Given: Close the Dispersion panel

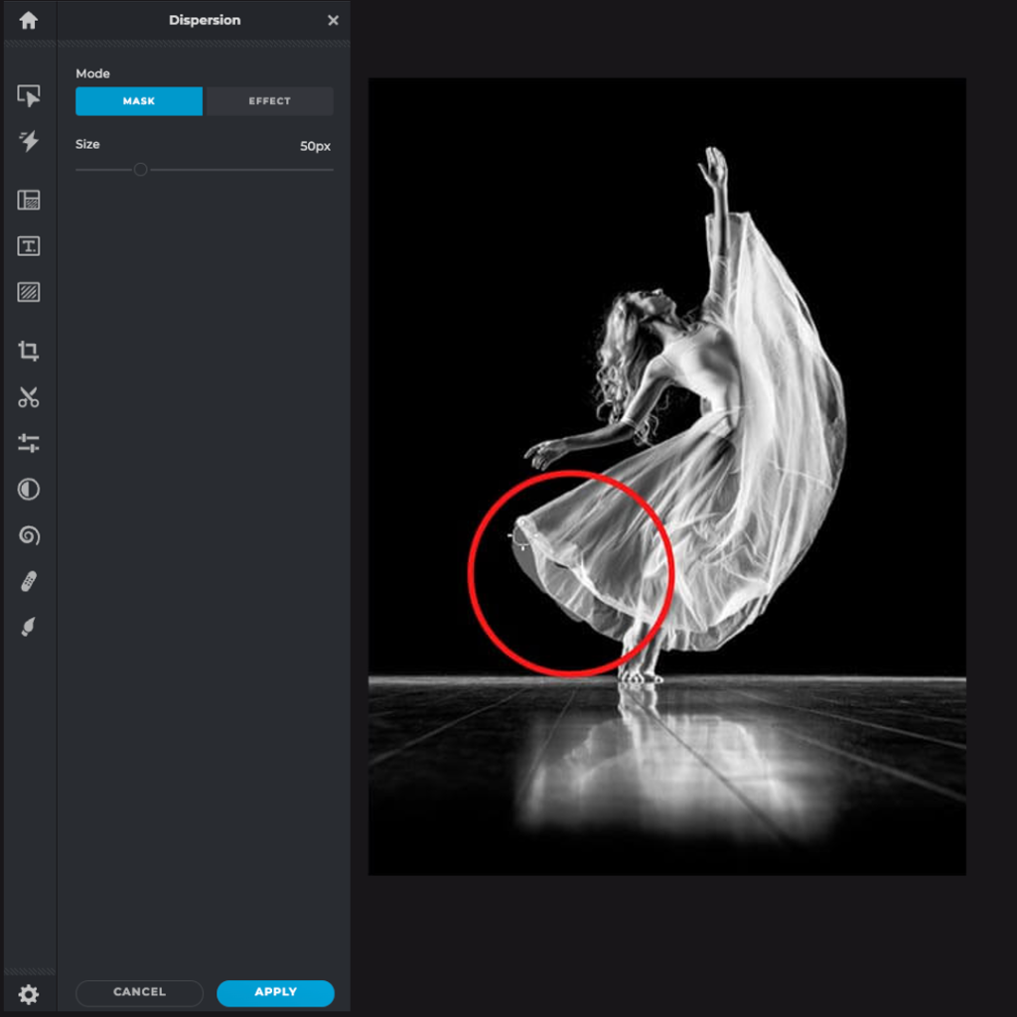Looking at the screenshot, I should (x=333, y=20).
